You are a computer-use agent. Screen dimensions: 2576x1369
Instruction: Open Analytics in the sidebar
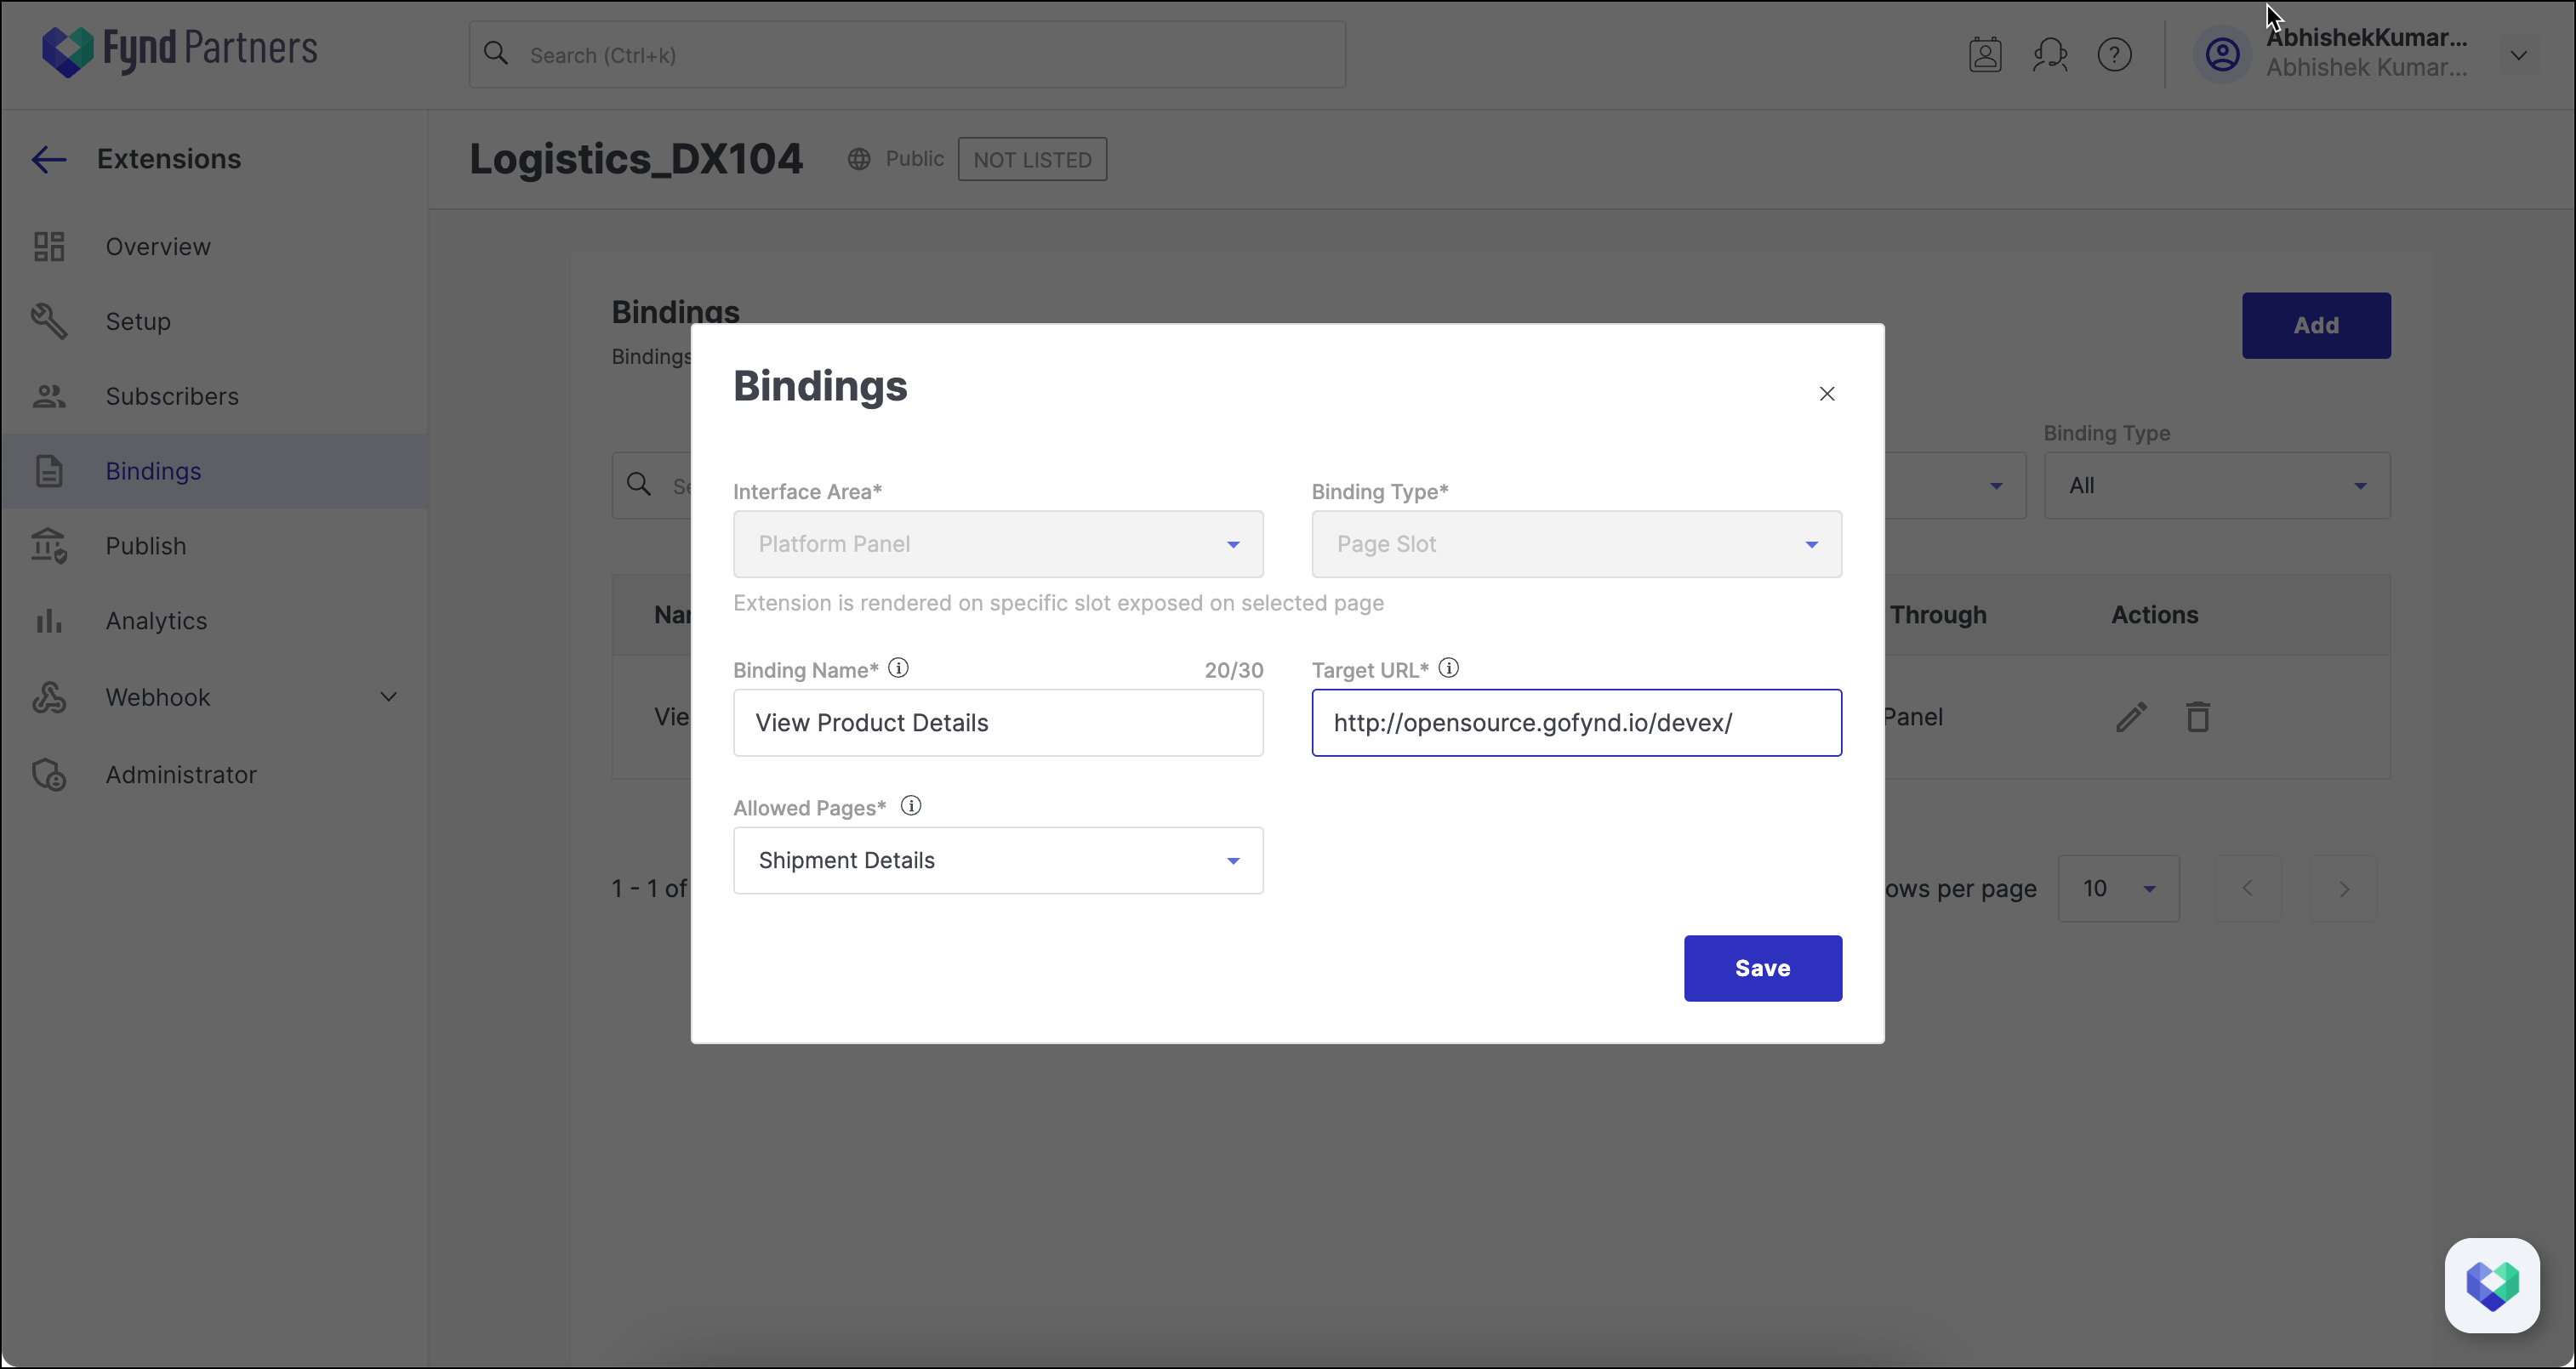pos(156,621)
